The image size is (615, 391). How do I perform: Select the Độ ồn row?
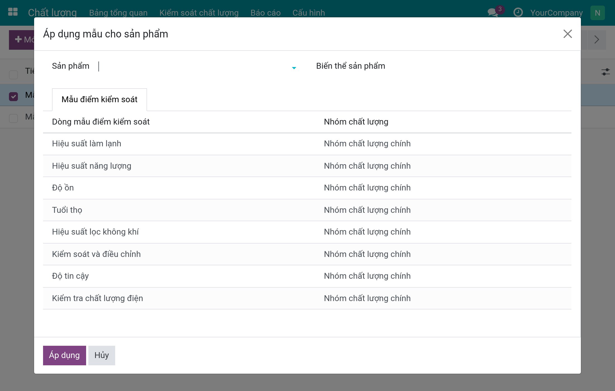pyautogui.click(x=307, y=188)
